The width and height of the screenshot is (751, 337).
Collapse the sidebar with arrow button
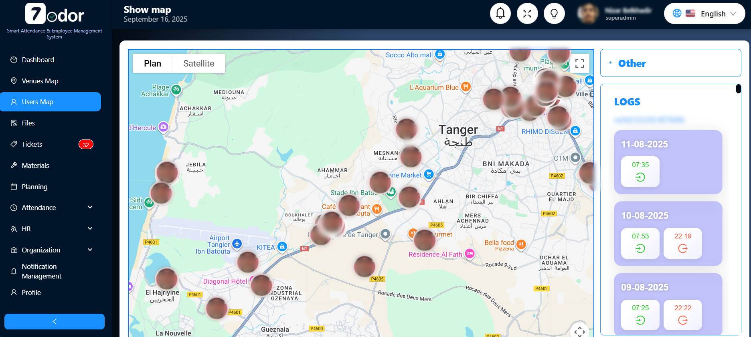pyautogui.click(x=55, y=321)
